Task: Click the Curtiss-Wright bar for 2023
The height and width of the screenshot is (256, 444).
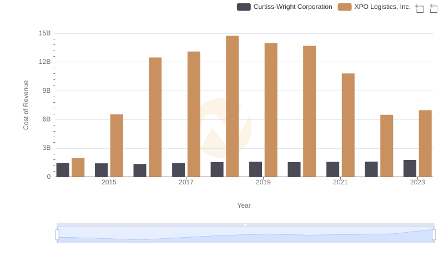Action: click(410, 168)
